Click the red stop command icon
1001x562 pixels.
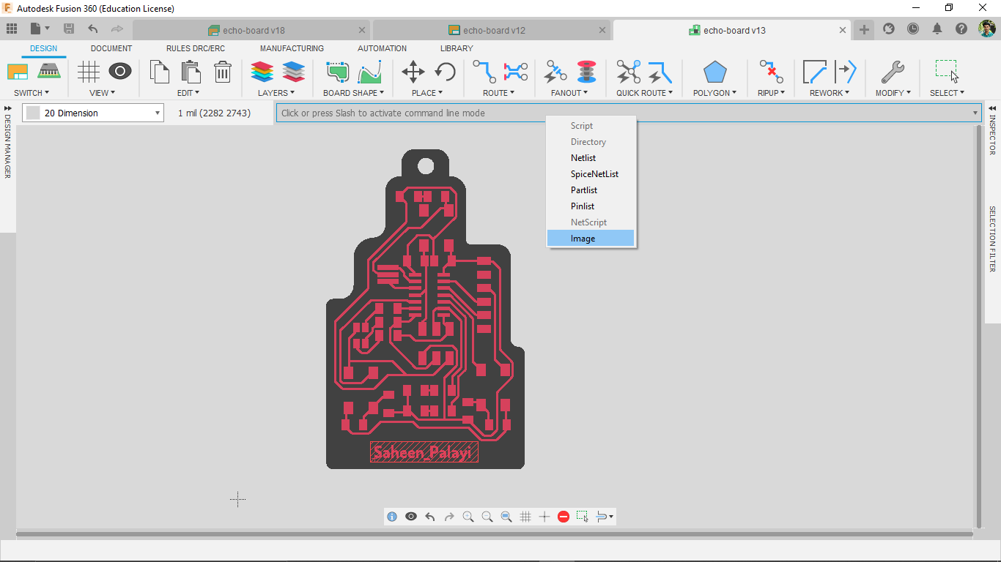click(564, 517)
